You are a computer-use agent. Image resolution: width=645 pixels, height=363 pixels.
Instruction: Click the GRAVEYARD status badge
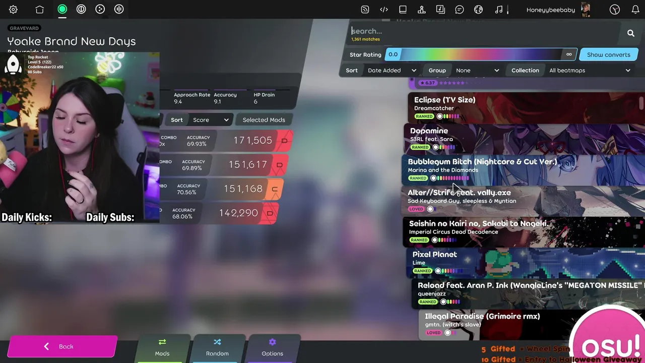pyautogui.click(x=24, y=28)
